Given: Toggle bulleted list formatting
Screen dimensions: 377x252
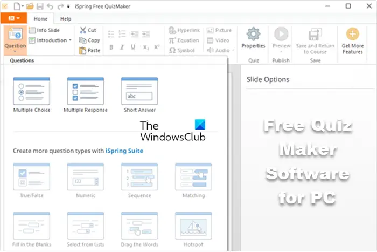Looking at the screenshot, I should 111,34.
